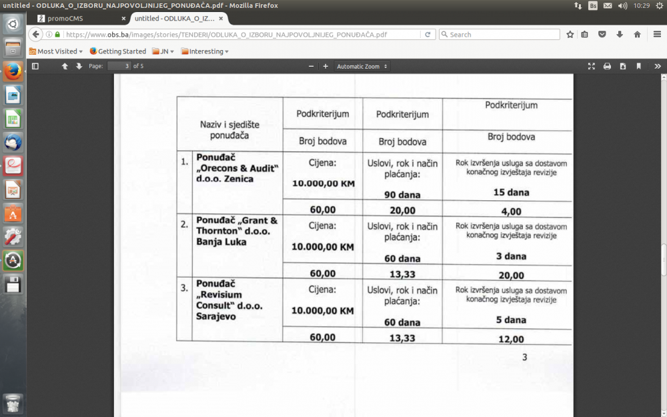Open LibreOffice Calc from launcher
The width and height of the screenshot is (667, 417).
pyautogui.click(x=13, y=119)
